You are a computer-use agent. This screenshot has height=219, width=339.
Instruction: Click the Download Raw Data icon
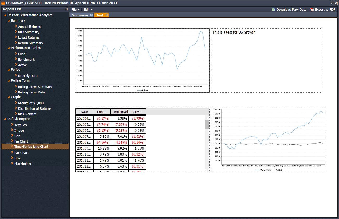click(273, 10)
